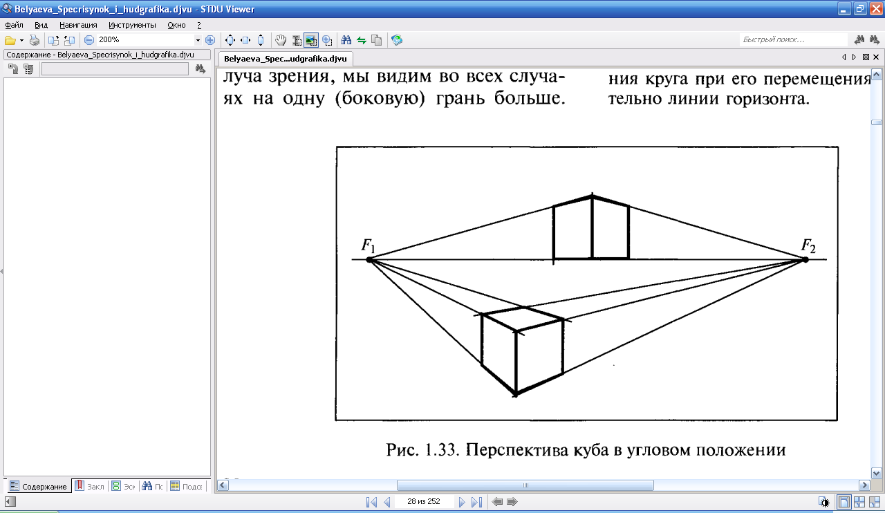
Task: Click the expand contents tree icon
Action: click(12, 68)
